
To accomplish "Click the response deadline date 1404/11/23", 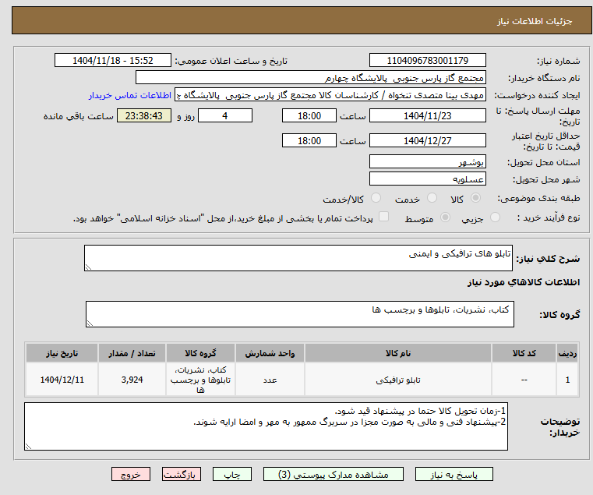I will pos(428,115).
